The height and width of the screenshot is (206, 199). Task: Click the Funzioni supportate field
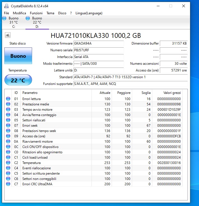(x=130, y=84)
